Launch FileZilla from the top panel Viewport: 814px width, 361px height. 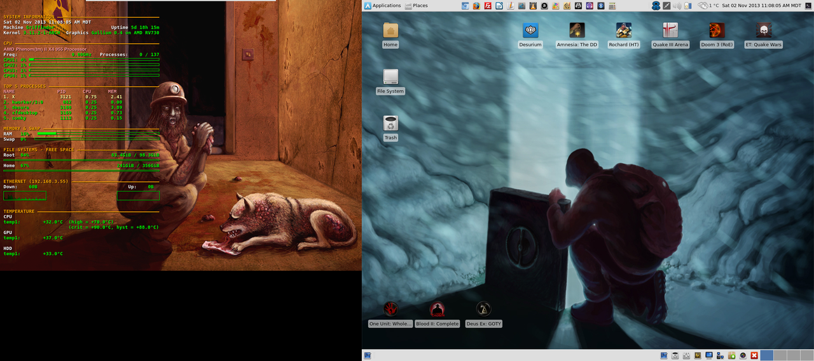click(488, 6)
